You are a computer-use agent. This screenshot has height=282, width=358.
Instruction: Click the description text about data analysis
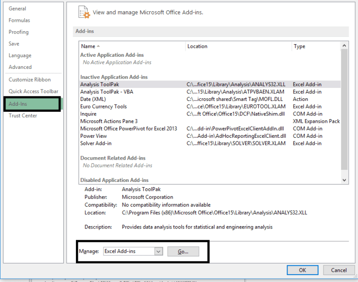(x=197, y=227)
